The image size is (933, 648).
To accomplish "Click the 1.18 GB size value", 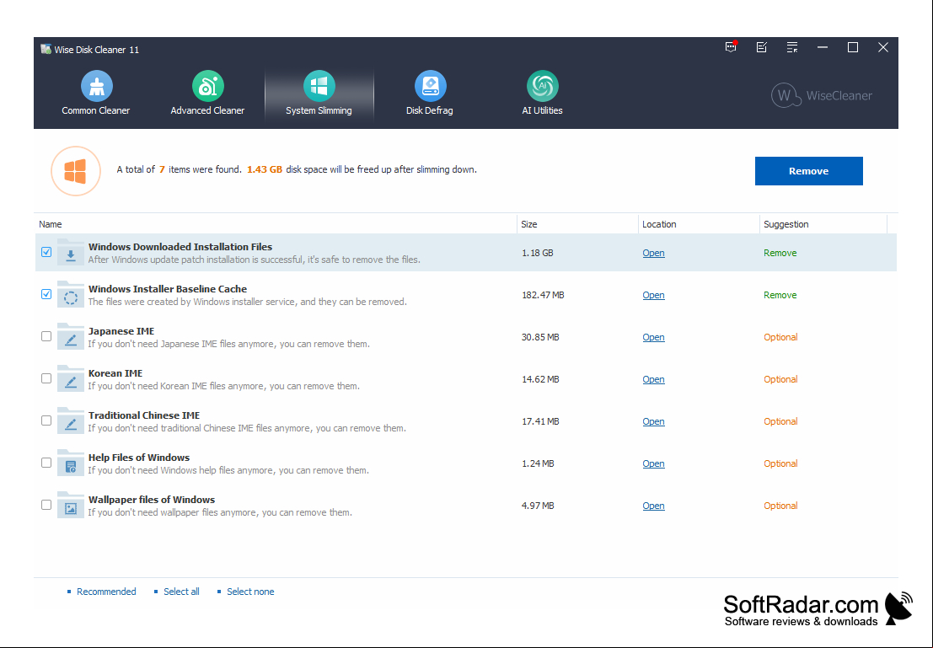I will (538, 253).
